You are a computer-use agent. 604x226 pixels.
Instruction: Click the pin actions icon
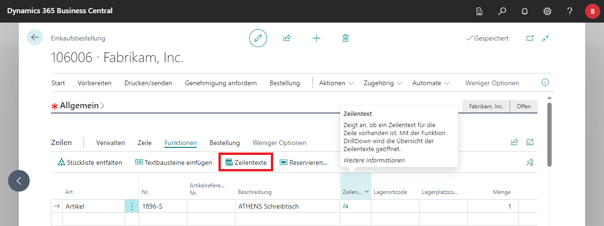tap(530, 162)
